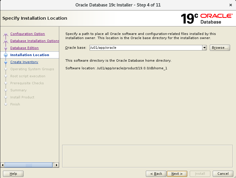Click the Summary step label

(18, 90)
